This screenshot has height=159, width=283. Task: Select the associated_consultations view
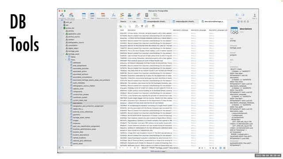click(x=82, y=77)
